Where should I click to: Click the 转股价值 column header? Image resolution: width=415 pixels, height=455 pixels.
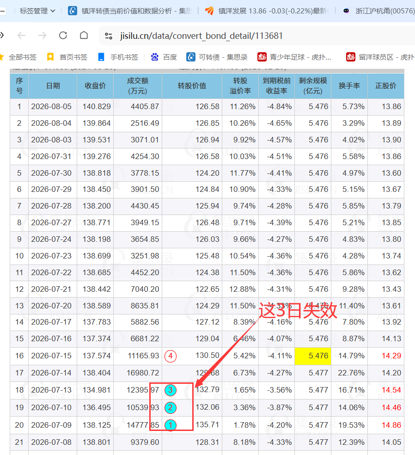tap(192, 86)
